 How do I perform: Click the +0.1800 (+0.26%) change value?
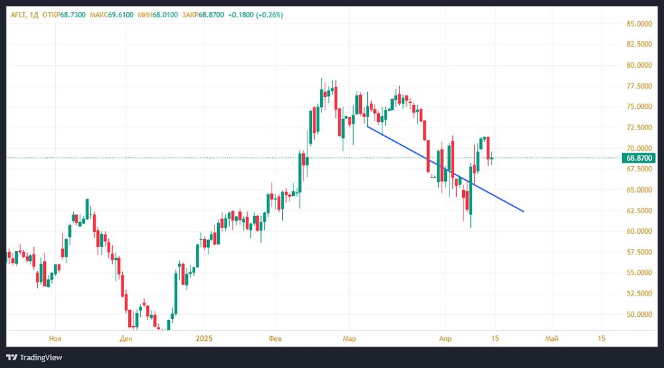tap(255, 15)
